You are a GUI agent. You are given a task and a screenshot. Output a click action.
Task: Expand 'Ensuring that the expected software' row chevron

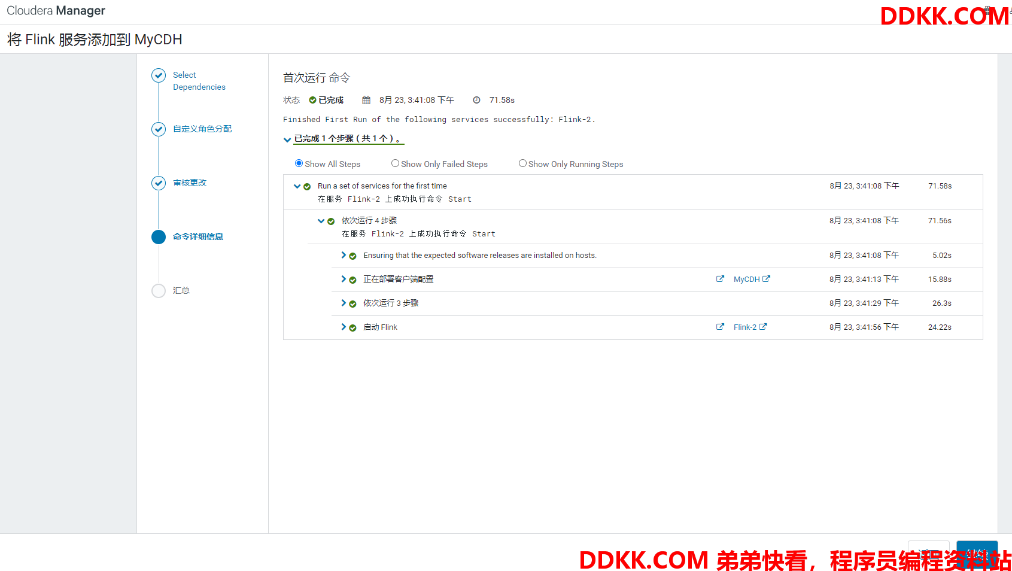344,255
